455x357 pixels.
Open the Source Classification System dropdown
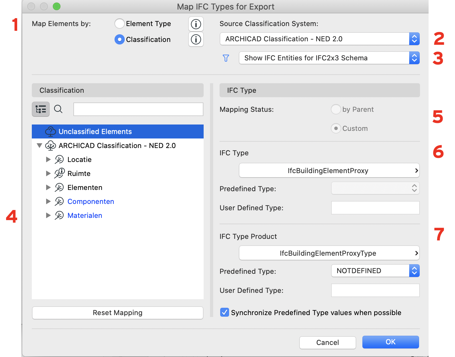320,39
